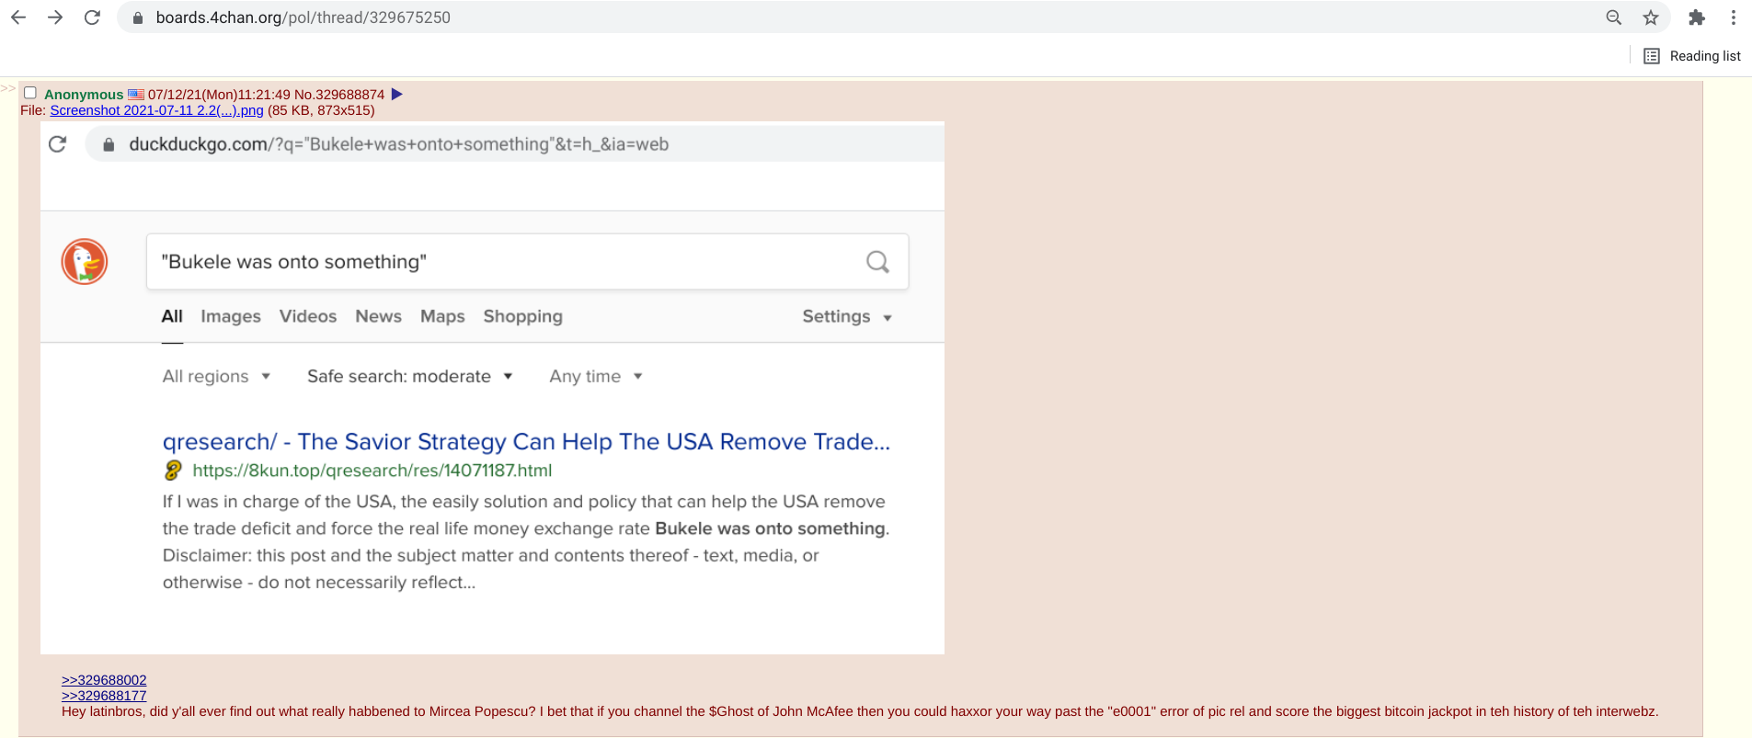The image size is (1752, 738).
Task: Click the reload icon inside the embedded screenshot
Action: (57, 144)
